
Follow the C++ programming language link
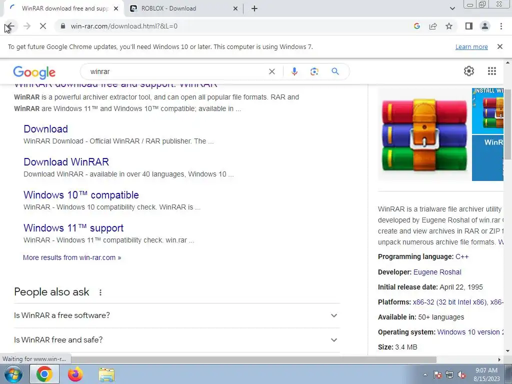[462, 256]
